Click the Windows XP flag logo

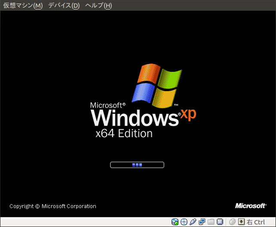[157, 86]
